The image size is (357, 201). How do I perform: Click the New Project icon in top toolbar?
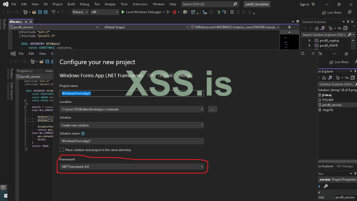pyautogui.click(x=25, y=12)
